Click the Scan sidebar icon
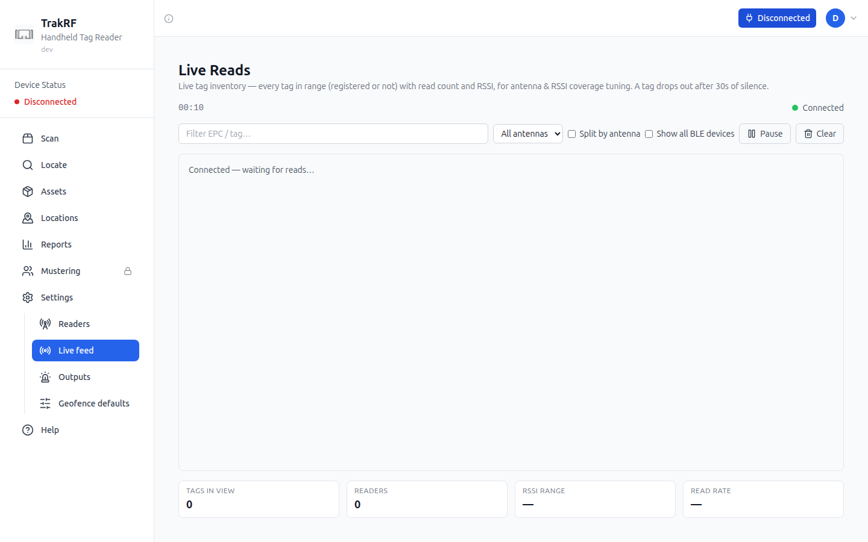 (28, 139)
